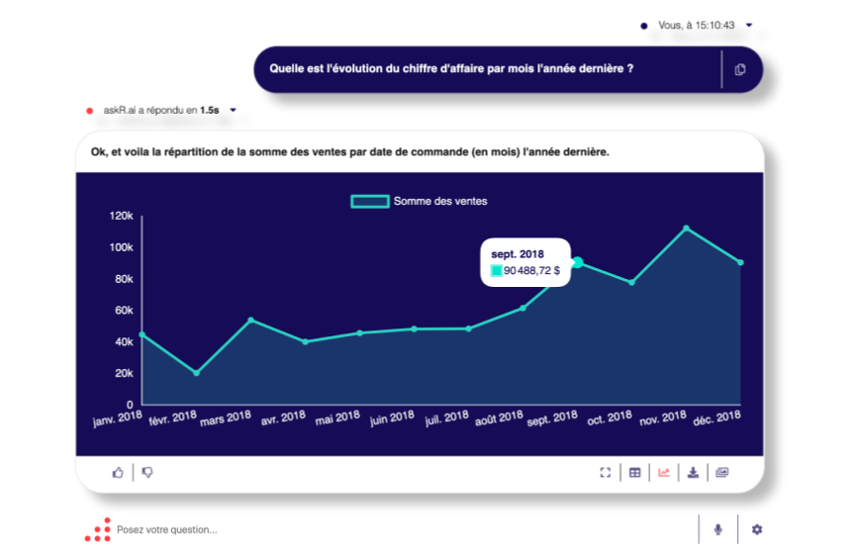Click the 120k y-axis label
The width and height of the screenshot is (858, 560).
(122, 216)
